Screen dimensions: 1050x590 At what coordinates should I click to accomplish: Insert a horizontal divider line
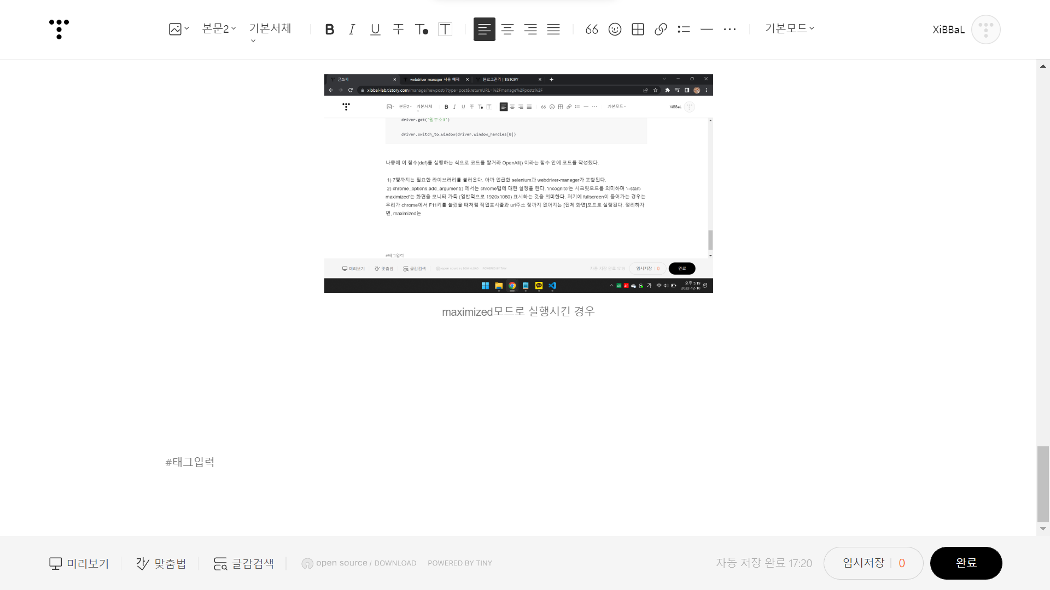(x=707, y=29)
